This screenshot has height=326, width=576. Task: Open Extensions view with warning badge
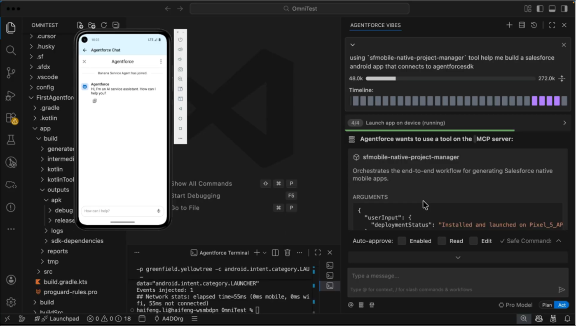[11, 119]
